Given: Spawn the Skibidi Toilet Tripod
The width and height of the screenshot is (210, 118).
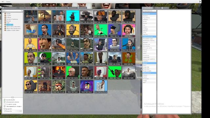Looking at the screenshot, I should pyautogui.click(x=73, y=87).
